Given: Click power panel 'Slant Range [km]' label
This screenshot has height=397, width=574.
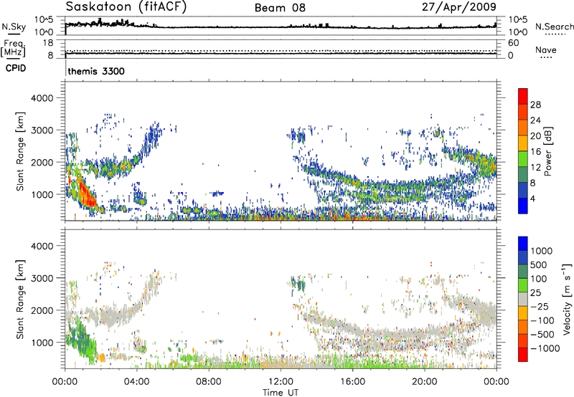Looking at the screenshot, I should coord(20,151).
